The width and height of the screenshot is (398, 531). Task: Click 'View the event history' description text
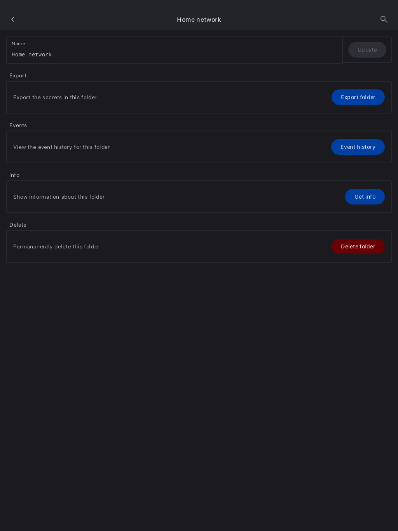point(61,147)
